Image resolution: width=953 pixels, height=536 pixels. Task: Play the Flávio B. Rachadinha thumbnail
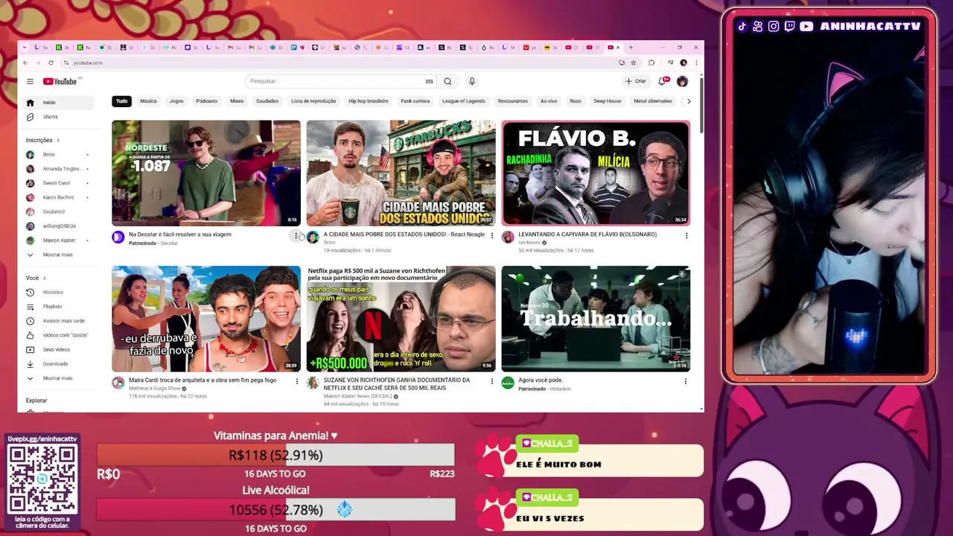[x=596, y=173]
